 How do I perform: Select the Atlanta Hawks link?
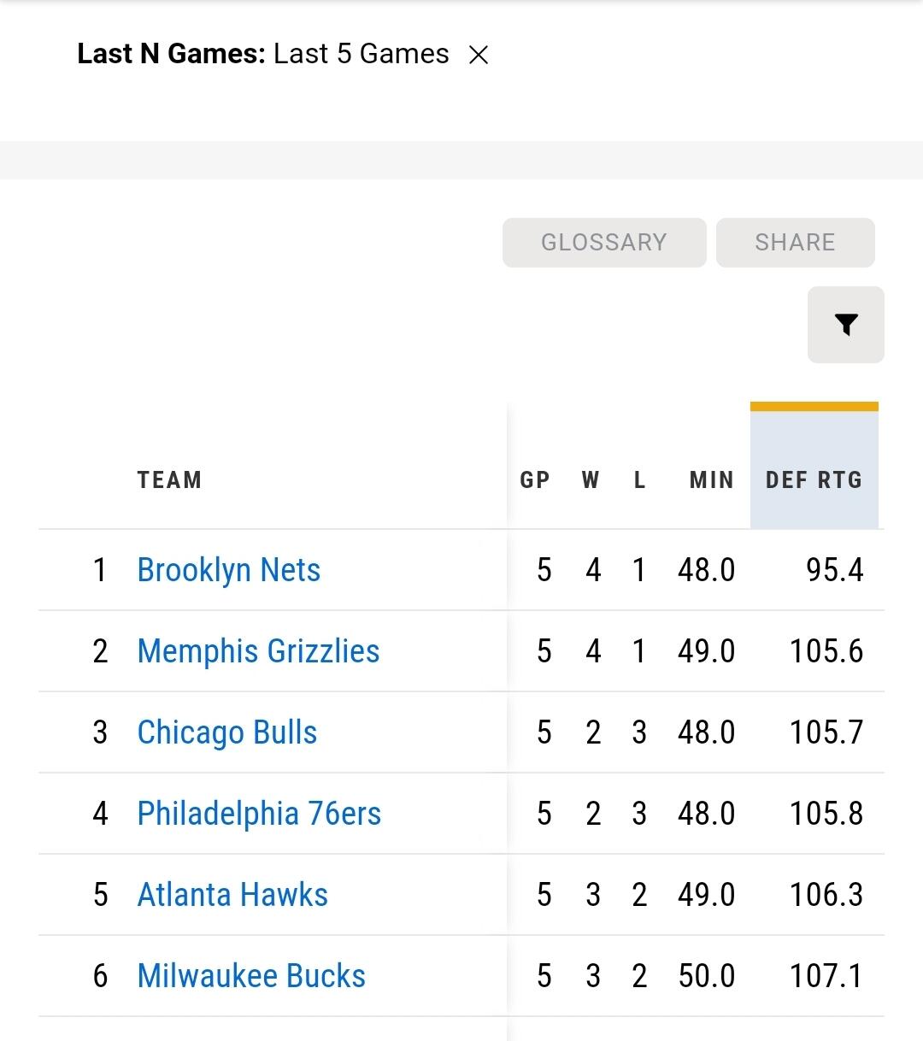tap(232, 895)
